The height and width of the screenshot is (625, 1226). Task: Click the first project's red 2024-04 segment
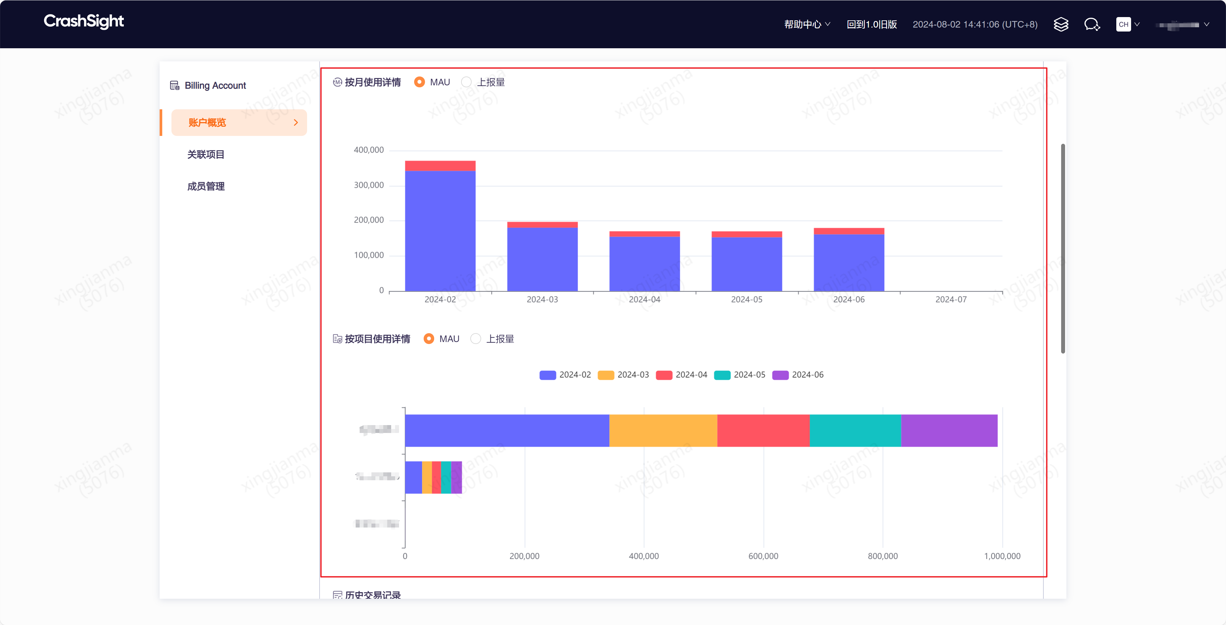764,430
